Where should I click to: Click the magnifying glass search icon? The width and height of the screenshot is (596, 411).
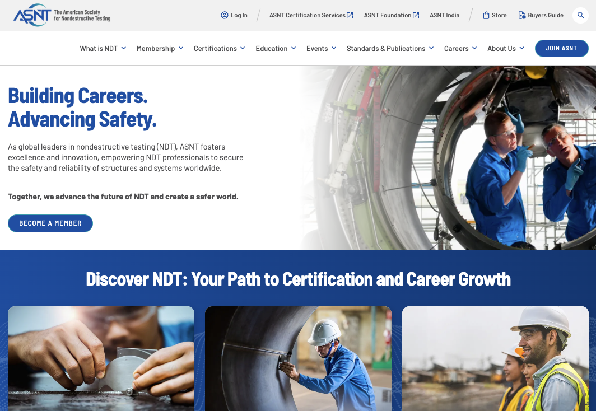tap(580, 15)
